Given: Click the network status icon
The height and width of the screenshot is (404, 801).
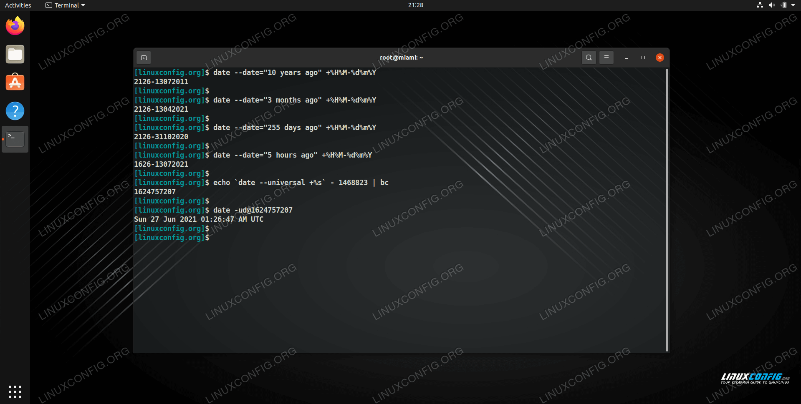Looking at the screenshot, I should pos(760,5).
